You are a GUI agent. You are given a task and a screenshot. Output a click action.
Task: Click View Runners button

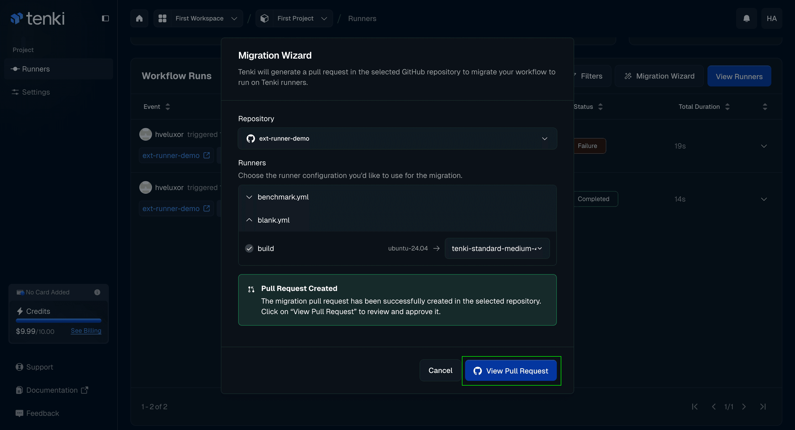pos(739,76)
